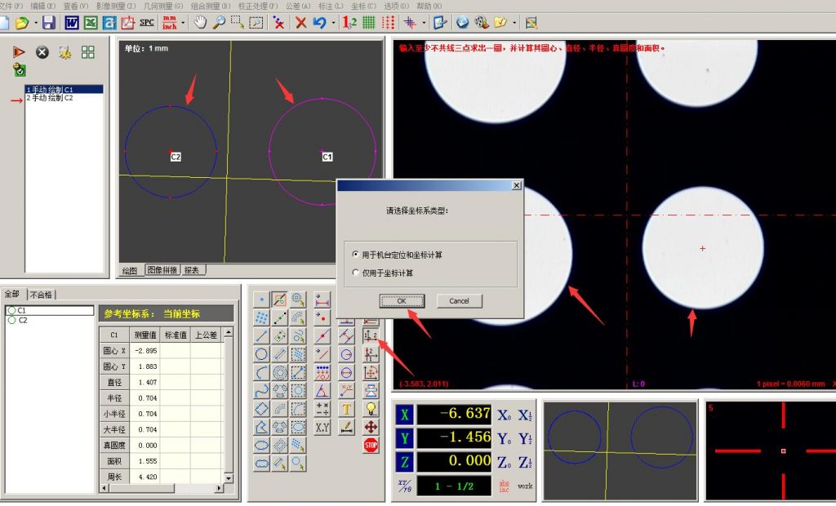
Task: Click the Cancel button in the dialog
Action: [x=459, y=301]
